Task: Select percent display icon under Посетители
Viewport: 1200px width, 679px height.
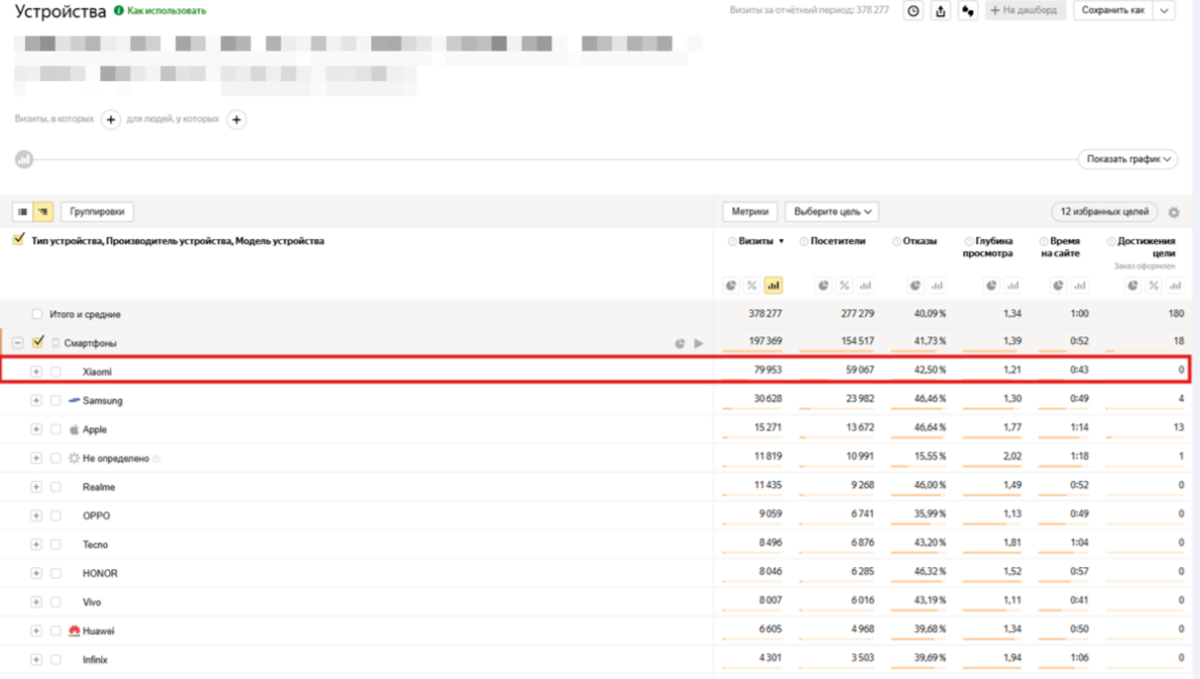Action: point(844,285)
